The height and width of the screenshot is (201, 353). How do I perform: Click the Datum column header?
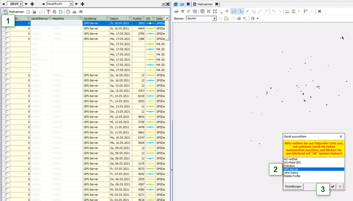point(118,18)
